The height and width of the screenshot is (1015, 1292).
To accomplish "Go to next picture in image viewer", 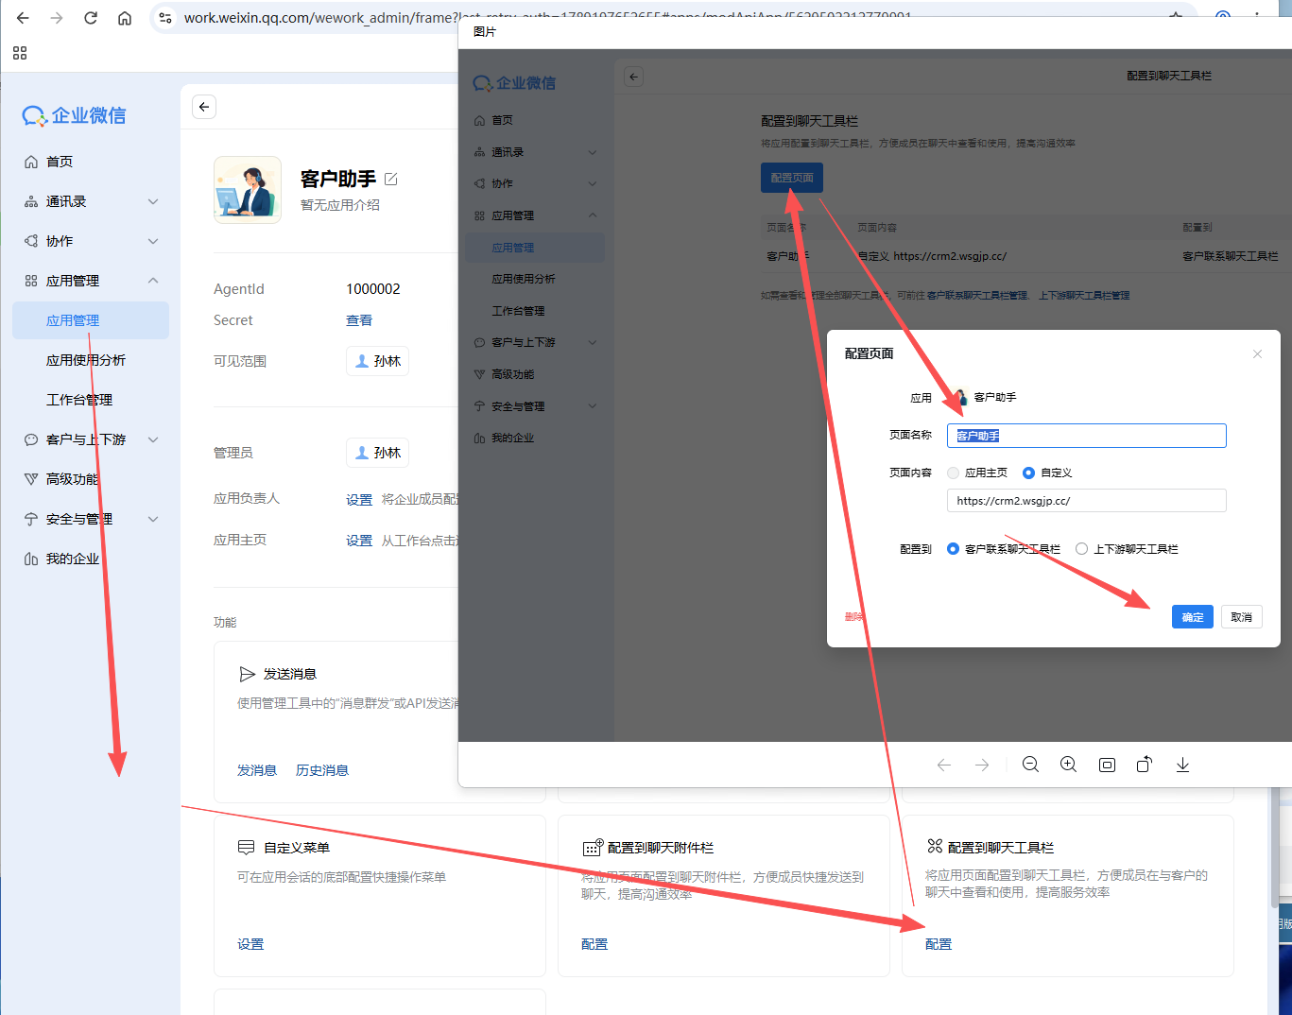I will click(982, 765).
